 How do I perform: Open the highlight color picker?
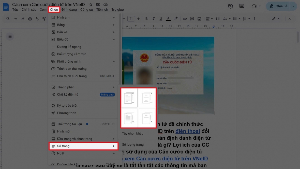pyautogui.click(x=176, y=18)
